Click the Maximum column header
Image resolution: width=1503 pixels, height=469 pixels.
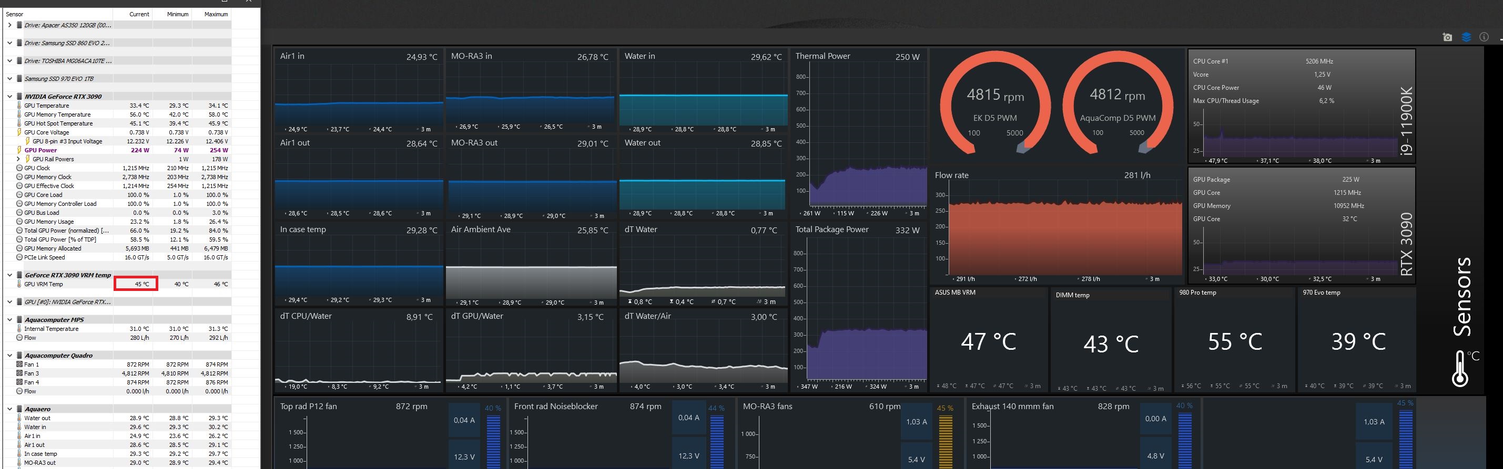point(216,14)
